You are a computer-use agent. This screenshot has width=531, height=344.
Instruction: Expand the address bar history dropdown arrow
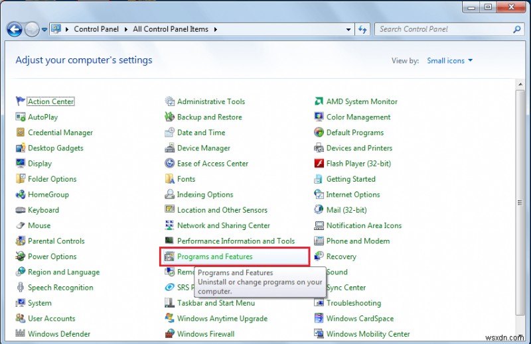(x=348, y=29)
